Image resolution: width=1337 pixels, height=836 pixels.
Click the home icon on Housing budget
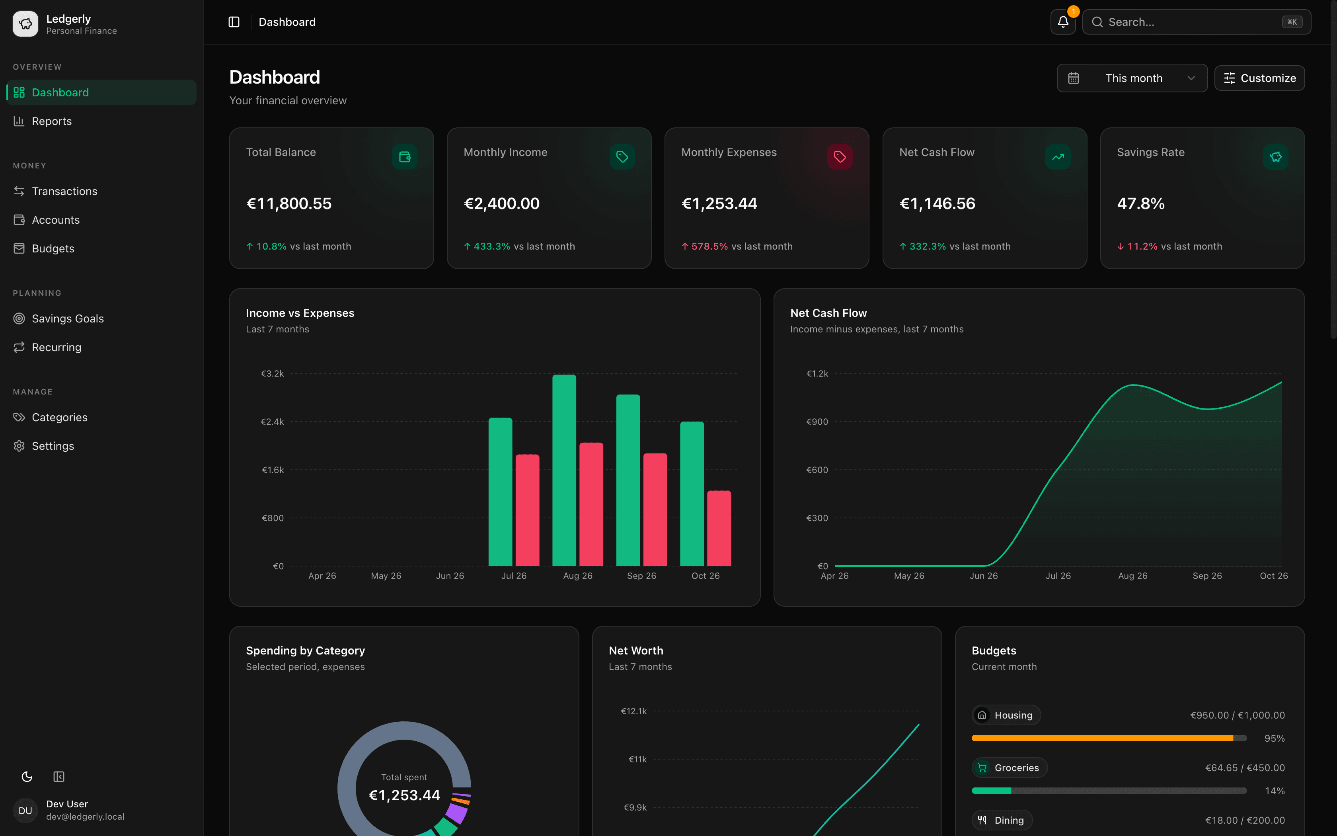pos(982,715)
